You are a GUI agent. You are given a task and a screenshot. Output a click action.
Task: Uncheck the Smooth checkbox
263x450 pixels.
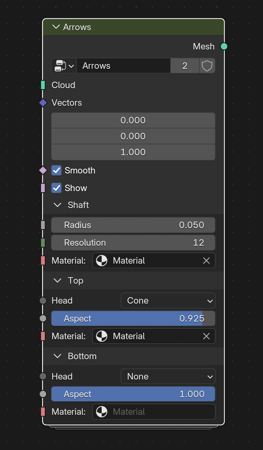(x=57, y=170)
